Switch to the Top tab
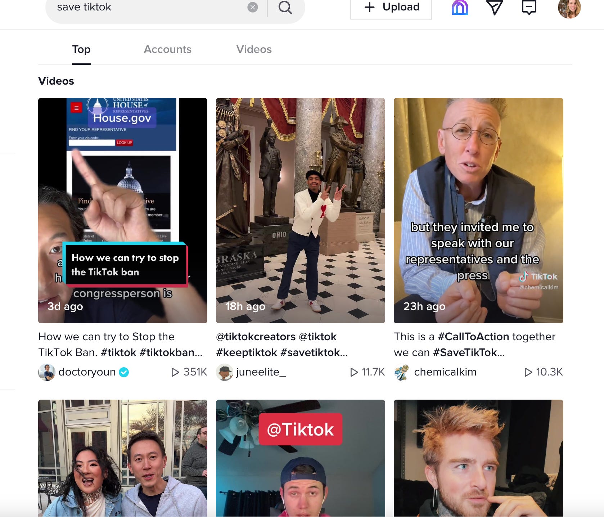The height and width of the screenshot is (517, 604). [x=81, y=49]
